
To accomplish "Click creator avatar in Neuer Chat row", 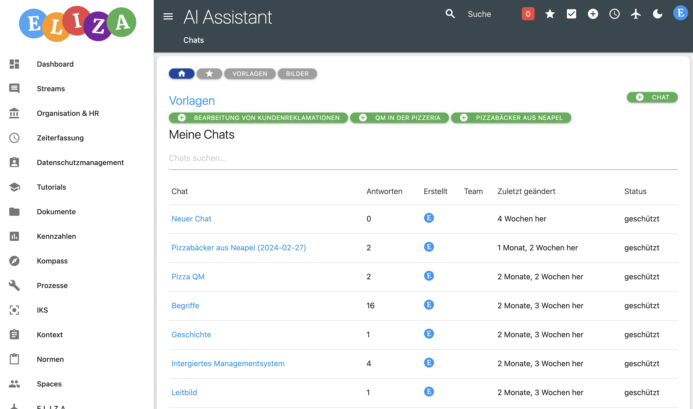I will pos(429,218).
